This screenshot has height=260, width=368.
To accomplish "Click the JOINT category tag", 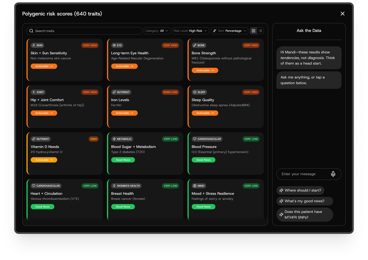I will [x=38, y=92].
